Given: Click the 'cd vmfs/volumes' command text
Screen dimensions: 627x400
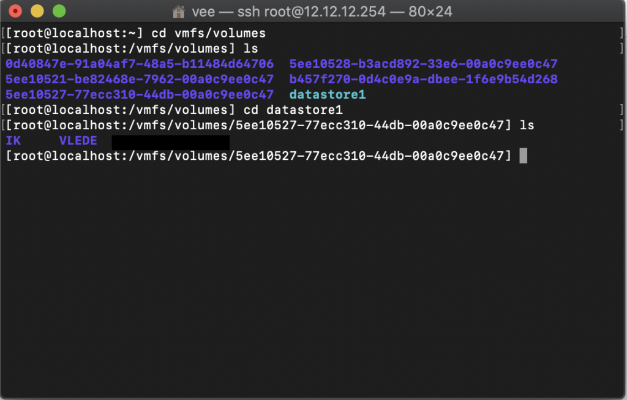Looking at the screenshot, I should [208, 33].
